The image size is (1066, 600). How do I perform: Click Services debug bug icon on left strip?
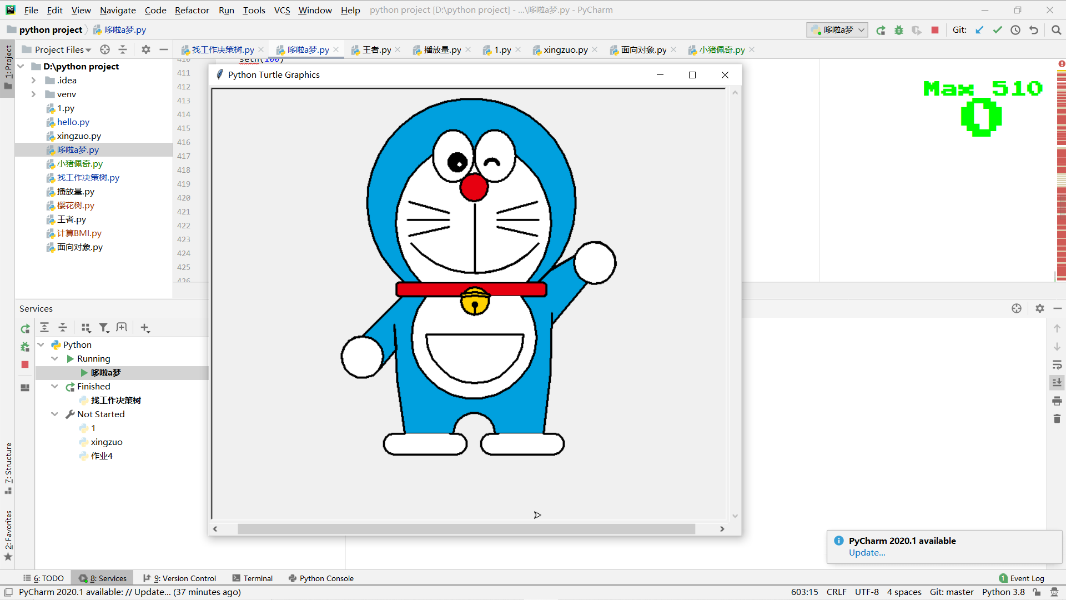coord(25,347)
